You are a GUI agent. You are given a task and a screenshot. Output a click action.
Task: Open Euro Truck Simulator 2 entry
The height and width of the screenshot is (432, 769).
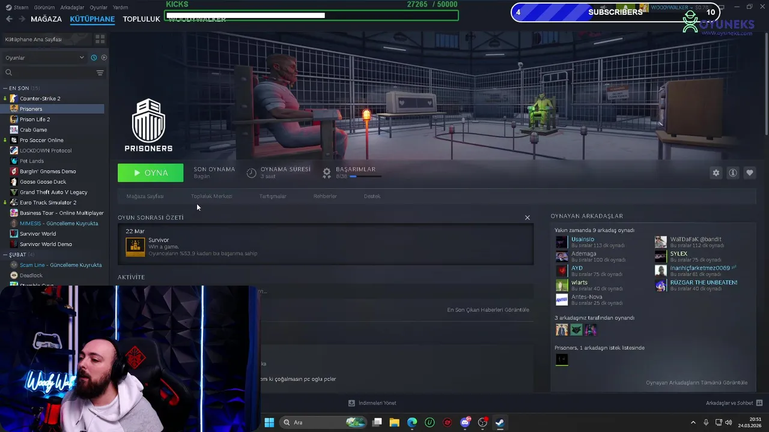coord(47,203)
